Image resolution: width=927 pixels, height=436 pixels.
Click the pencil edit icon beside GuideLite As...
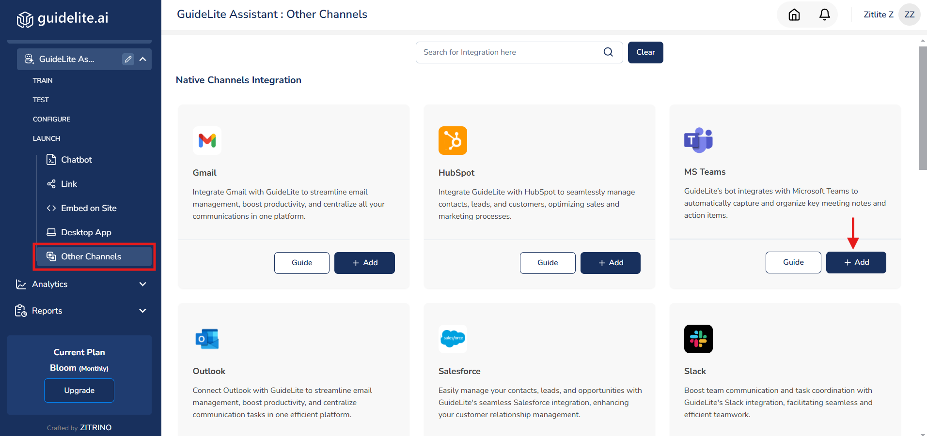[128, 59]
